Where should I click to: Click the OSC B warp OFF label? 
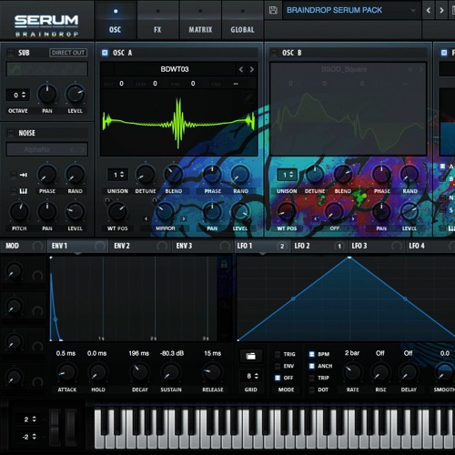[x=334, y=228]
